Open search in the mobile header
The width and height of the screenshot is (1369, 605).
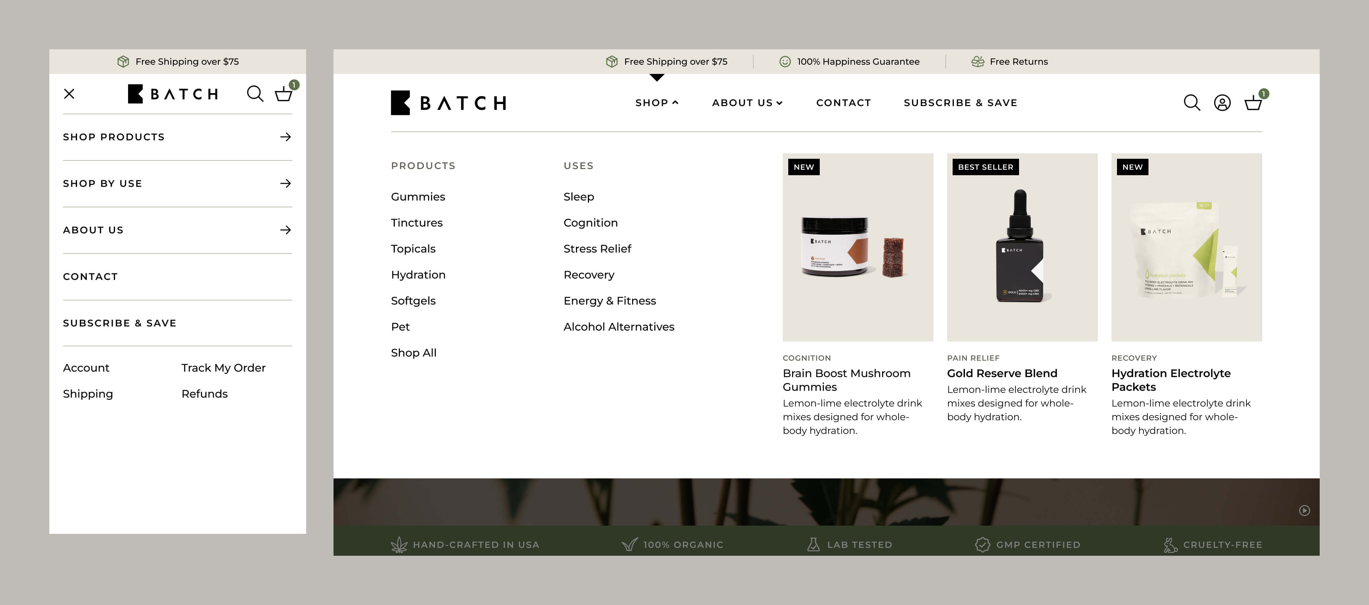pyautogui.click(x=255, y=94)
